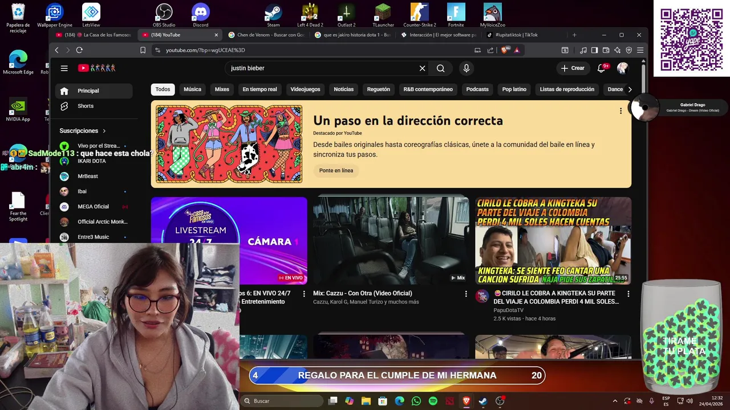This screenshot has height=410, width=730.
Task: Select the Música filter chip
Action: pos(192,89)
